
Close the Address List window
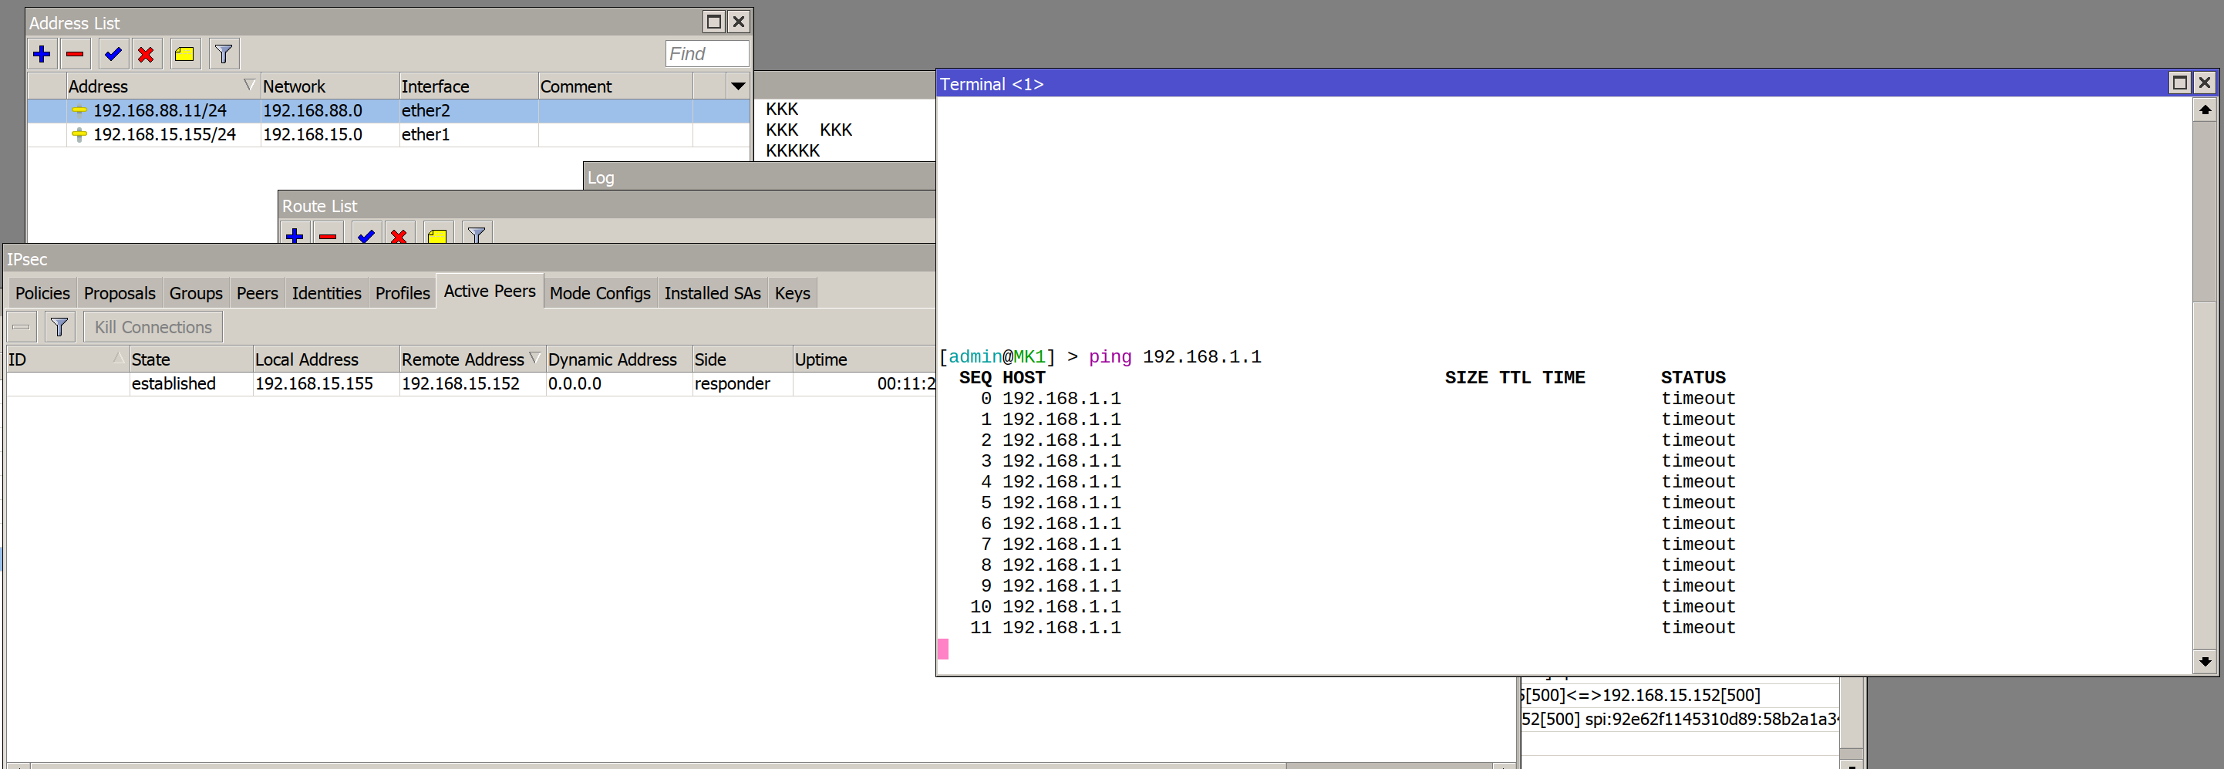pos(739,22)
